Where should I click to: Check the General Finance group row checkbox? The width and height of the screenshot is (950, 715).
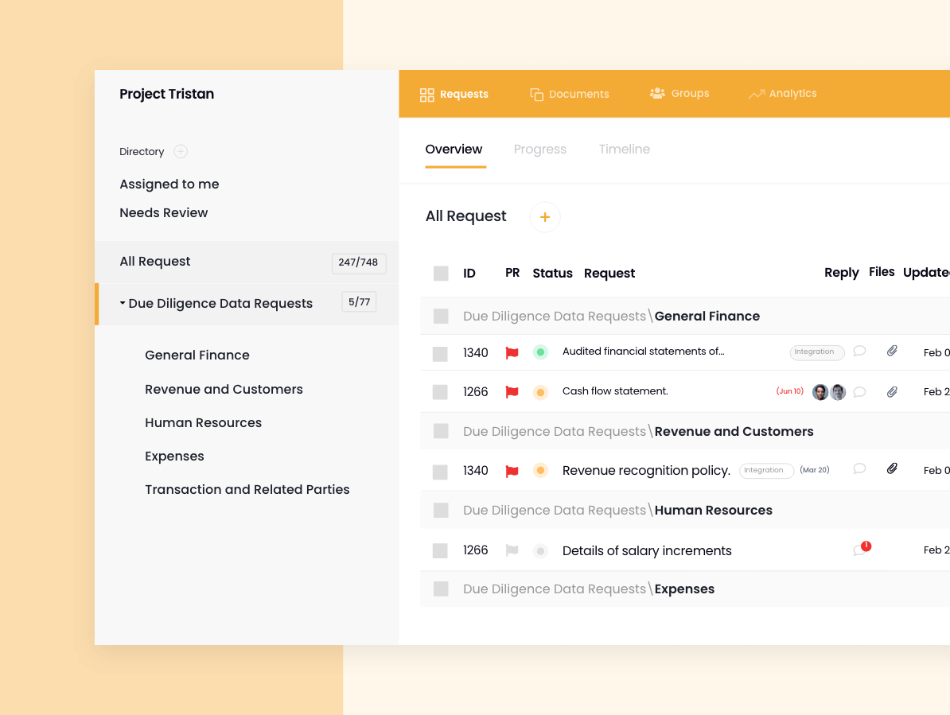coord(441,316)
